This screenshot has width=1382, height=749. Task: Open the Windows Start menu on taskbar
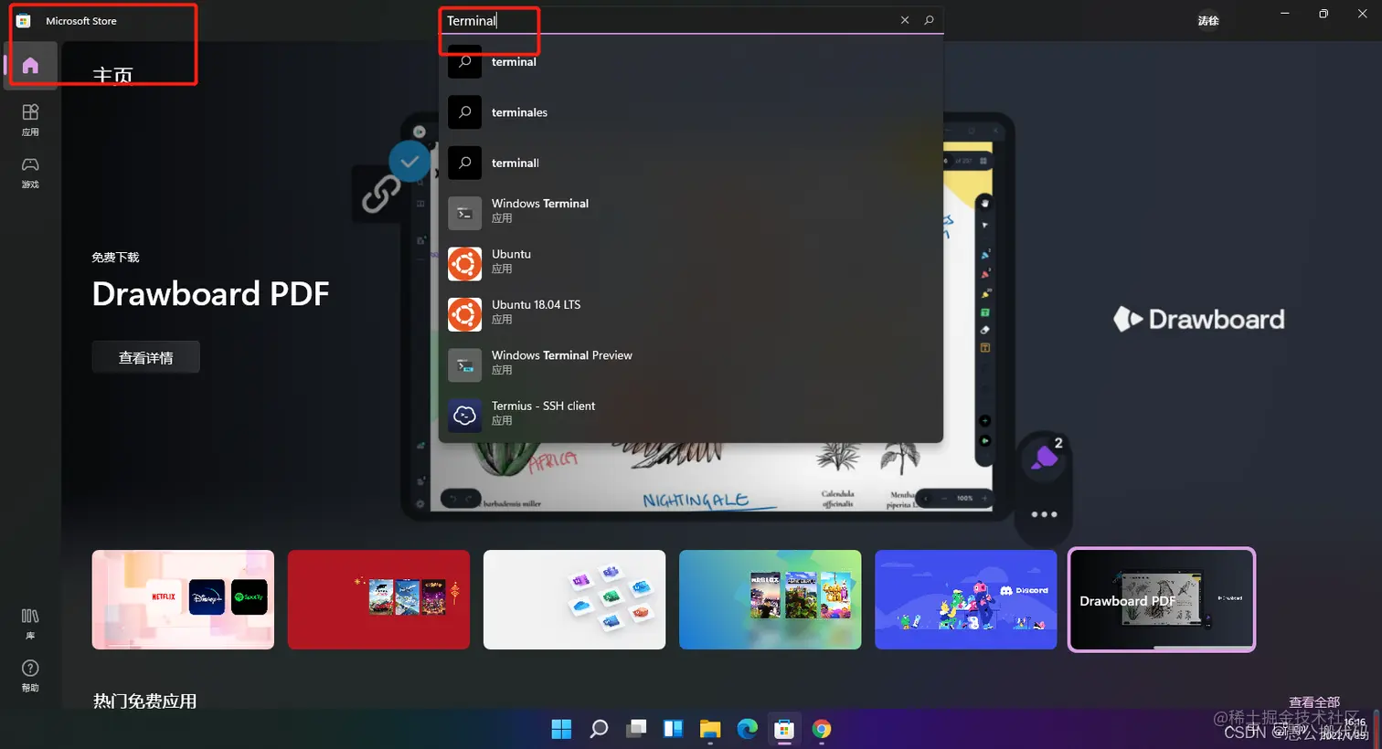click(561, 728)
